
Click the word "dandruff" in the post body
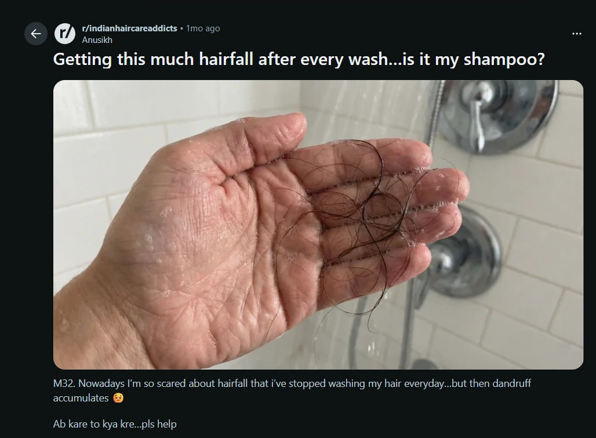511,383
